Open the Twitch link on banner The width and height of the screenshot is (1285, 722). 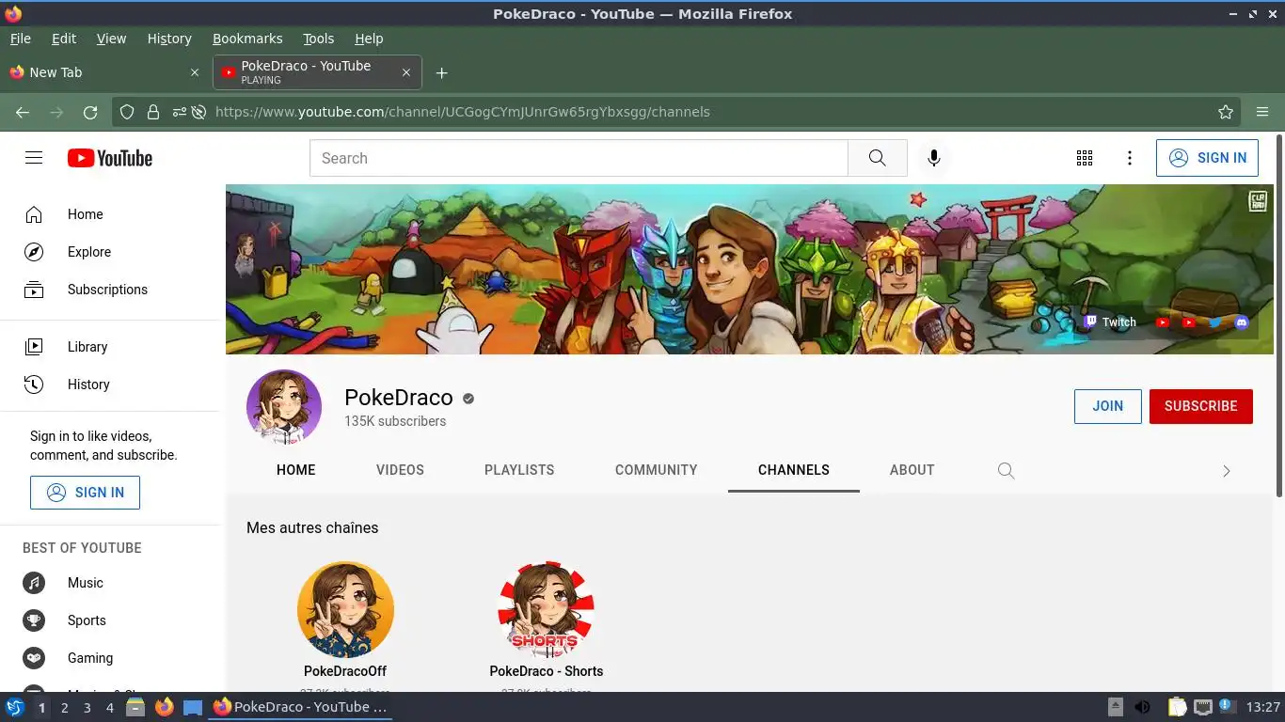[x=1110, y=322]
